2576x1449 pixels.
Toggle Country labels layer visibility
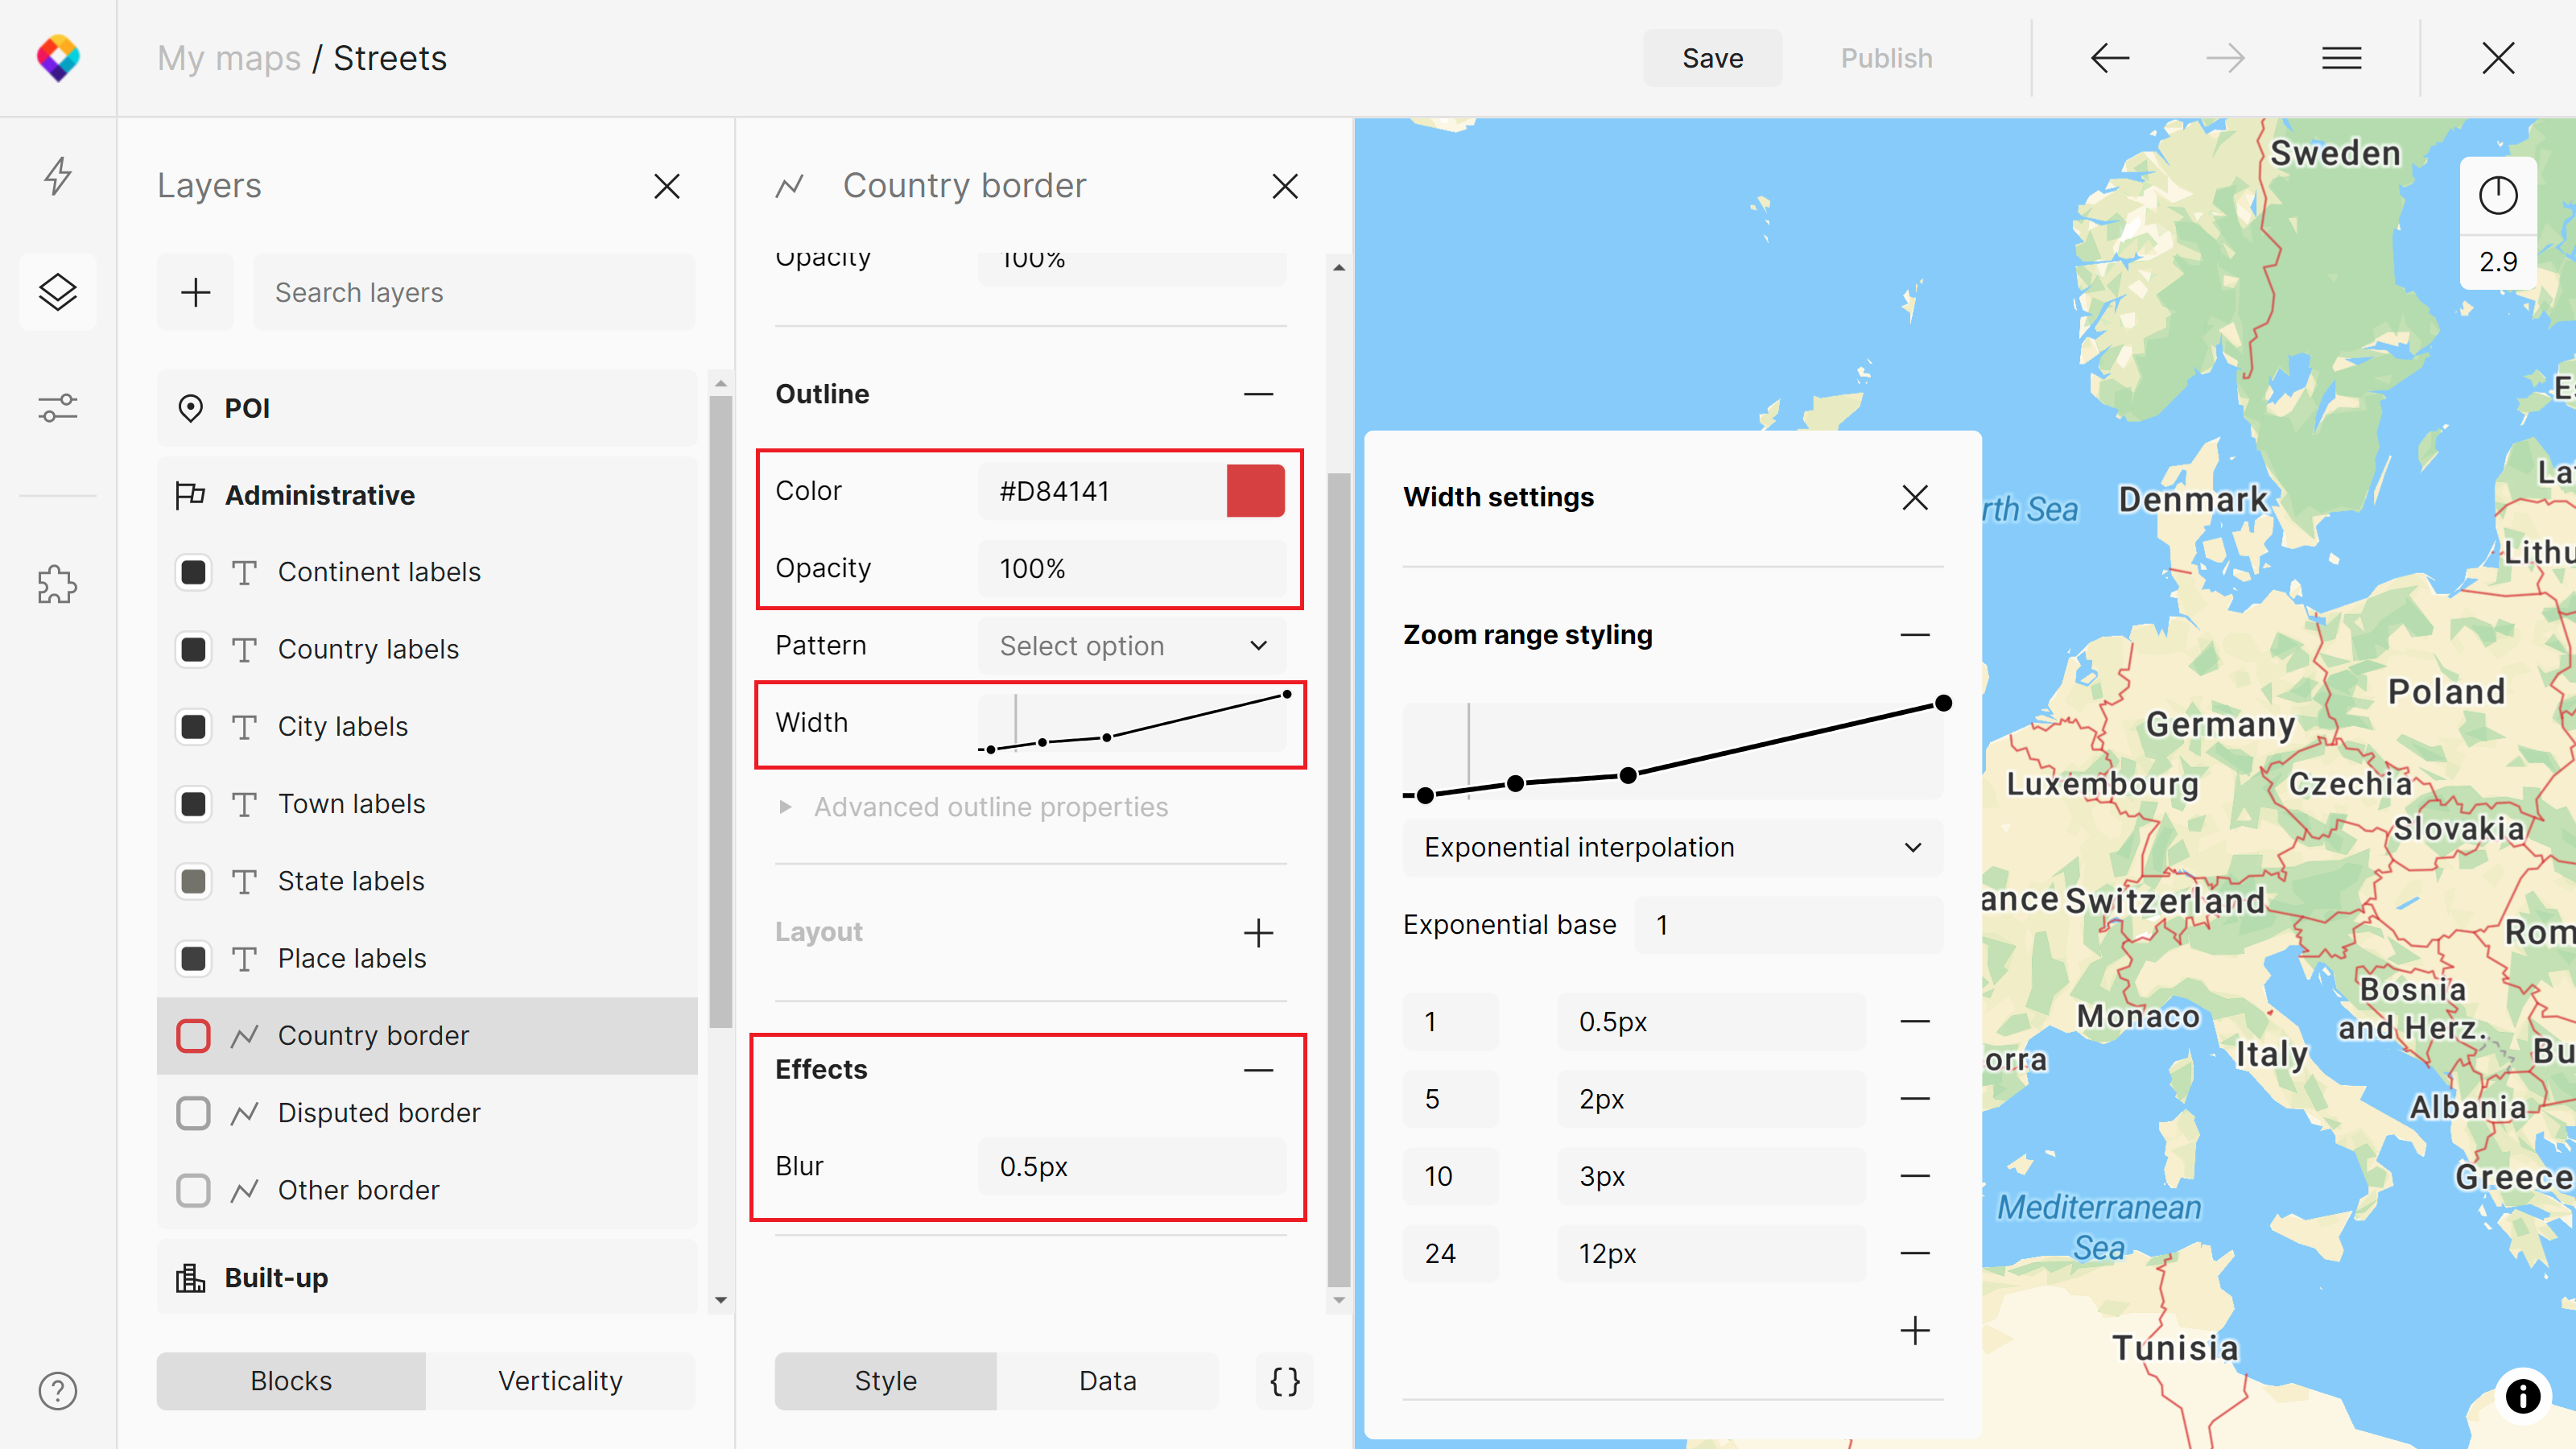(x=193, y=649)
